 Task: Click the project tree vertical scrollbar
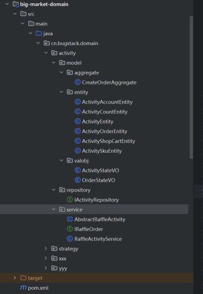pyautogui.click(x=191, y=87)
